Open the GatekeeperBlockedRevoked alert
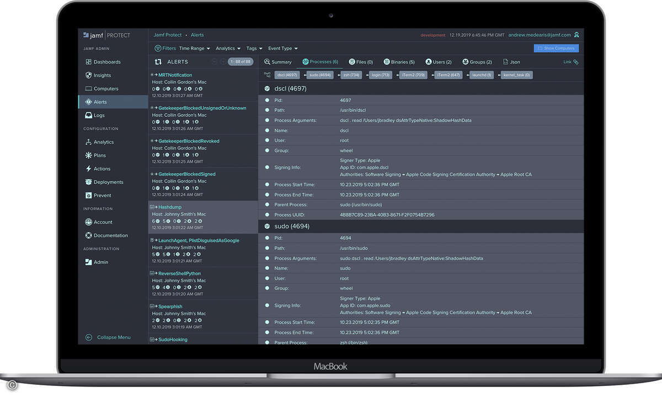This screenshot has height=397, width=662. [x=189, y=141]
